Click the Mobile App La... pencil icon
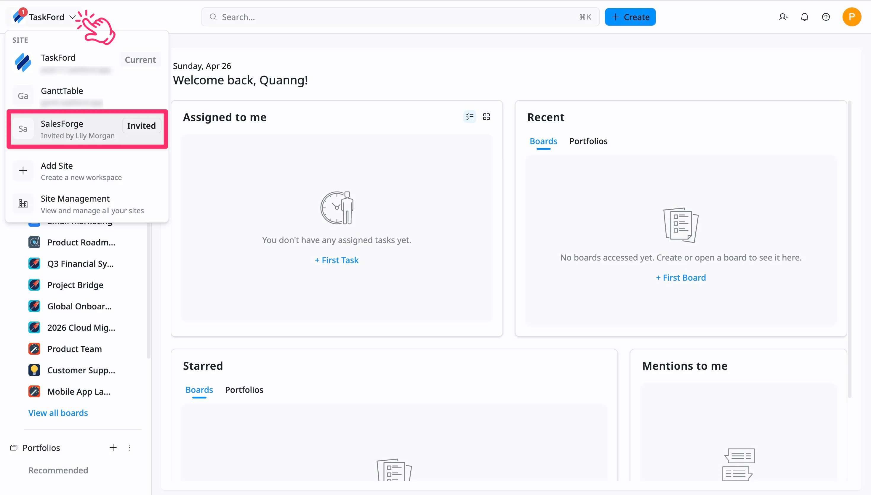This screenshot has width=871, height=495. pyautogui.click(x=34, y=392)
